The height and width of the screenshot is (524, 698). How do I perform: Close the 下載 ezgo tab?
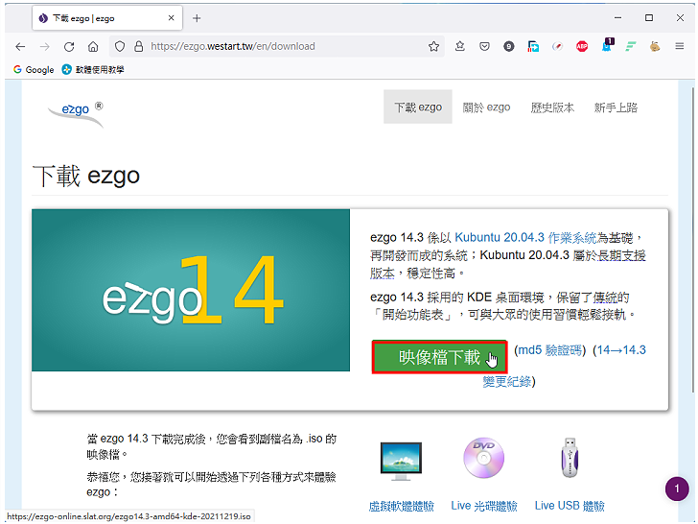point(172,18)
